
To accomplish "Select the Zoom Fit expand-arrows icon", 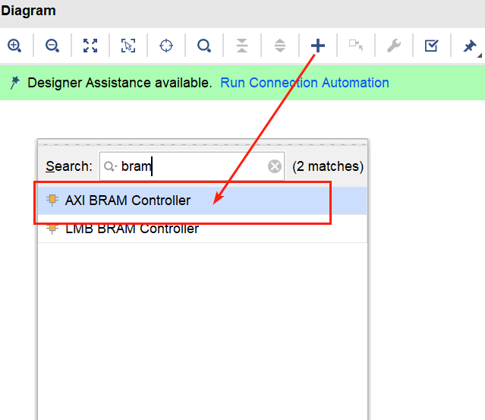I will pos(90,46).
